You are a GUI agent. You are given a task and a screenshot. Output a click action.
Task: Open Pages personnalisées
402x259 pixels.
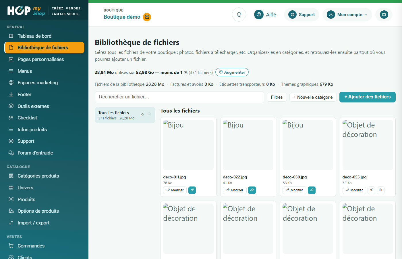(x=44, y=59)
